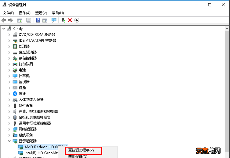Screen dimensions: 230x158
Task: Select the 人体学输入设备 label
Action: (x=31, y=100)
